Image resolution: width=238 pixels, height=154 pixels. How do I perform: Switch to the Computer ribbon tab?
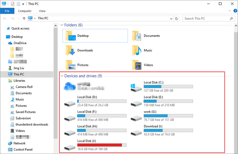(x=25, y=11)
